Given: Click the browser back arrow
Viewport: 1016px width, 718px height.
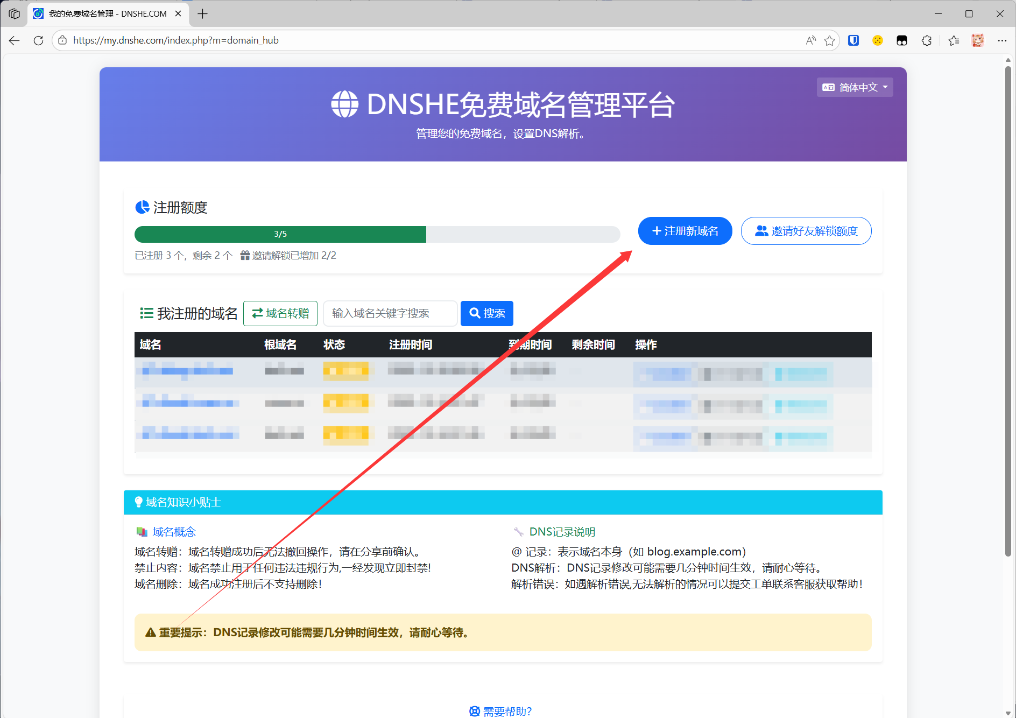Looking at the screenshot, I should coord(15,40).
